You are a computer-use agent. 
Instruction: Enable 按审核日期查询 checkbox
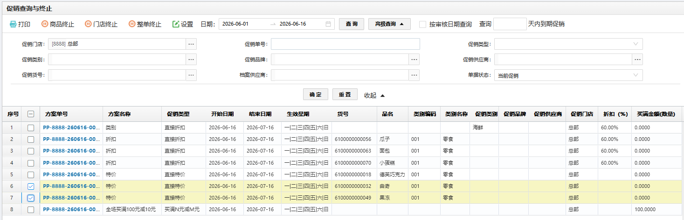pos(422,24)
